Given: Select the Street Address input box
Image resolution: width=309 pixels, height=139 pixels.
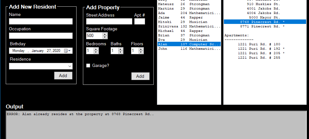Looking at the screenshot, I should click(109, 21).
